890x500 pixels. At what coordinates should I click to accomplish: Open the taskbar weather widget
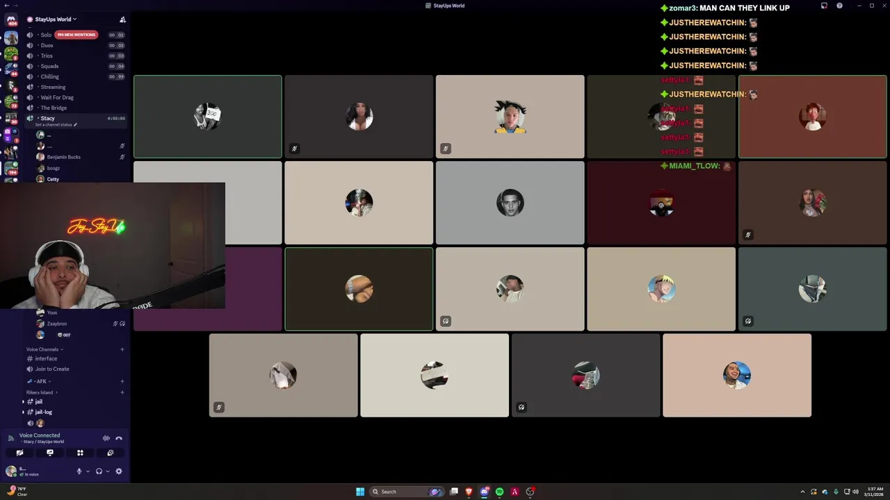(x=17, y=492)
